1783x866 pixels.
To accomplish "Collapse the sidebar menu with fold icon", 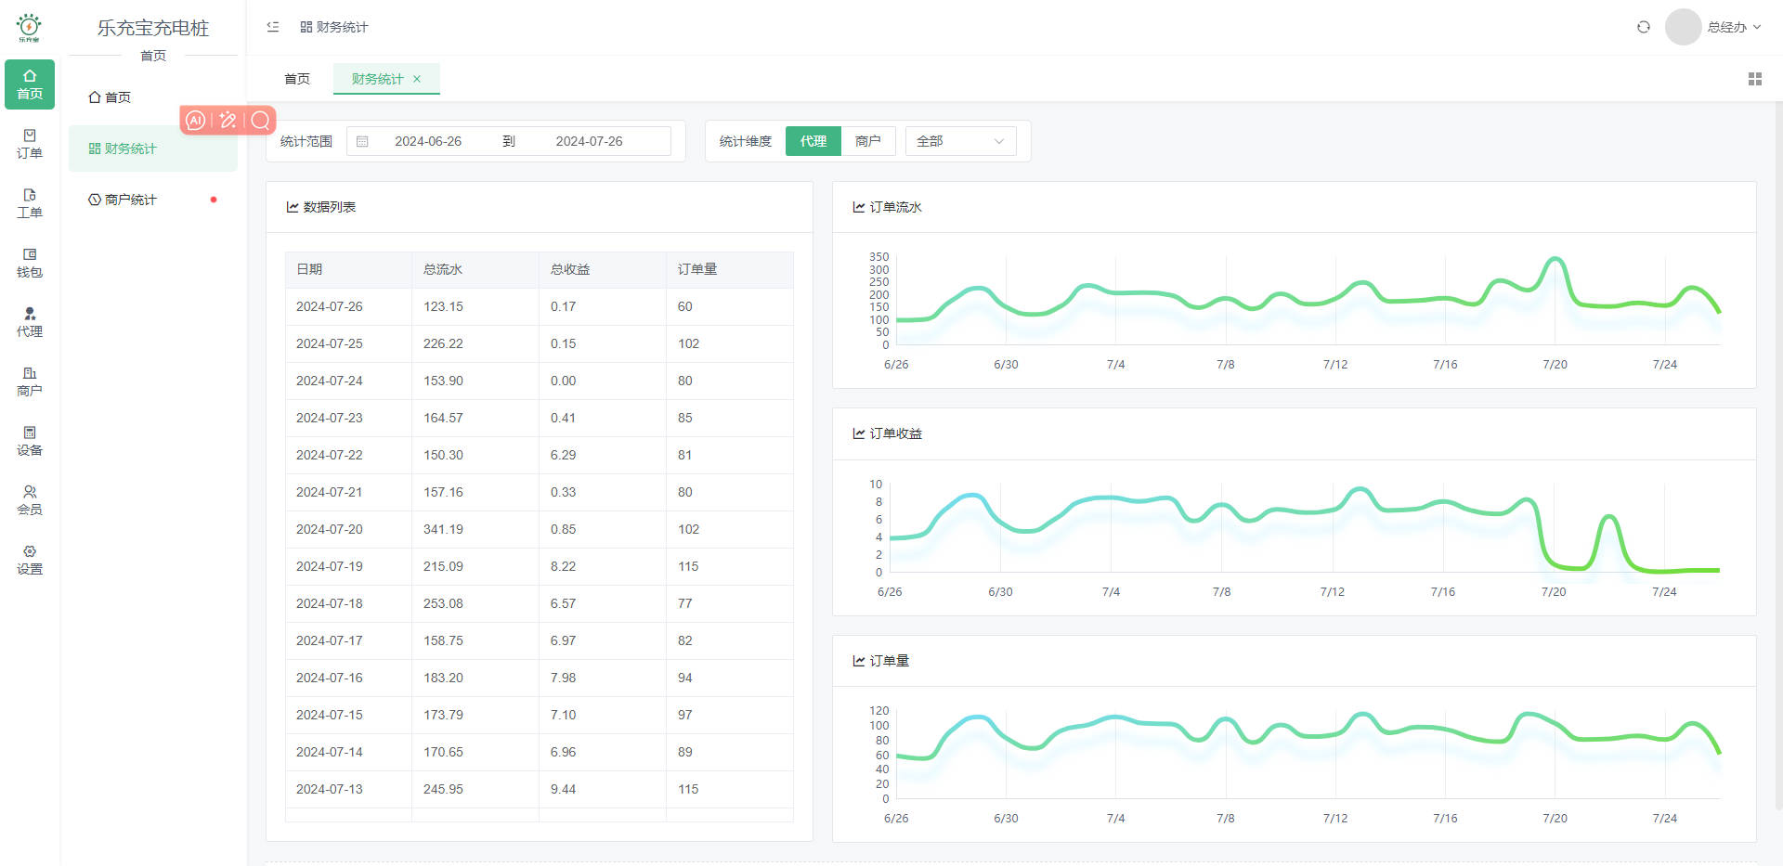I will click(x=273, y=27).
